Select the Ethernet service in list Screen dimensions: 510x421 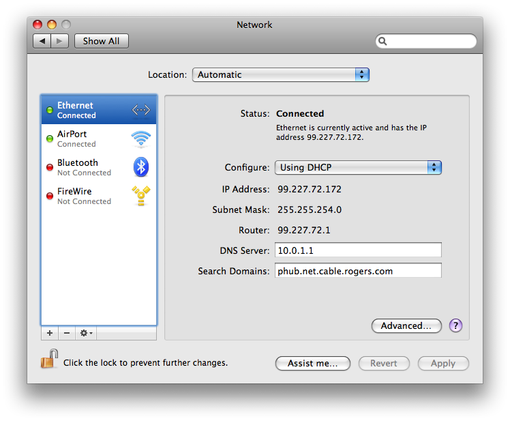click(x=99, y=110)
